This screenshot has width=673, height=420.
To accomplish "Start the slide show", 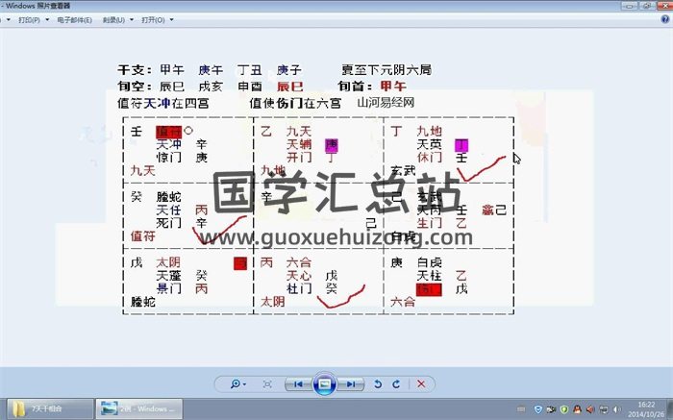I will (x=325, y=383).
